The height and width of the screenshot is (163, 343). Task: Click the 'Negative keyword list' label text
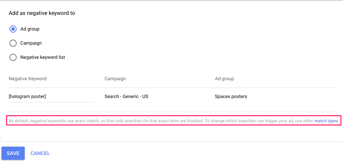43,57
